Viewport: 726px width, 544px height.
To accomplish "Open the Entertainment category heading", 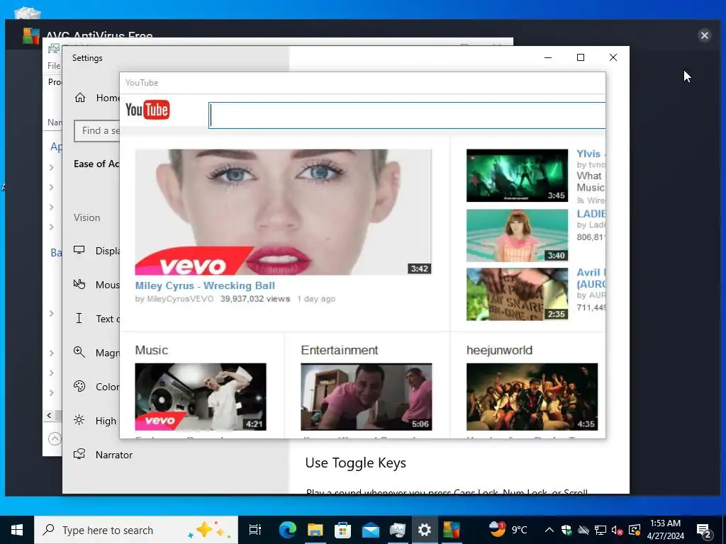I will [x=340, y=350].
